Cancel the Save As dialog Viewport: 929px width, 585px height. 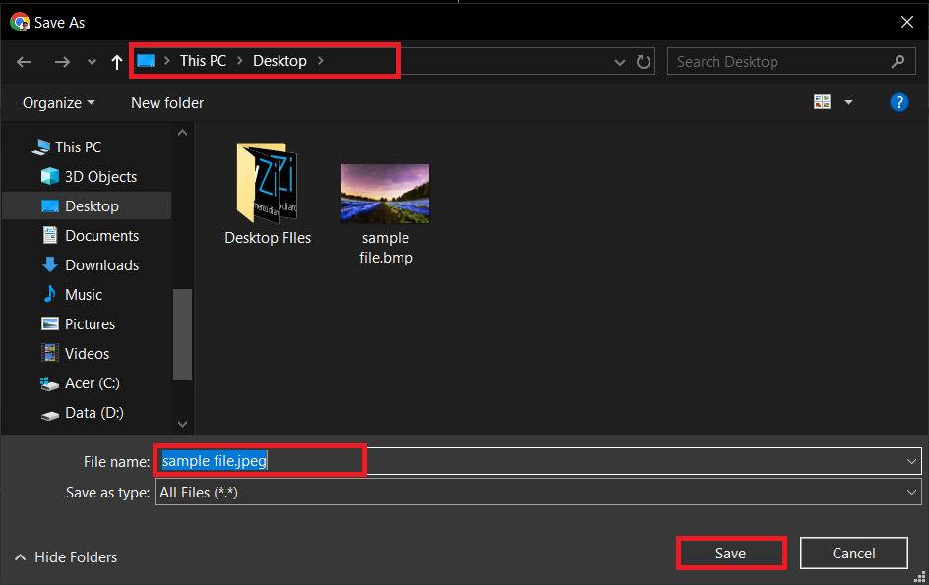tap(853, 553)
